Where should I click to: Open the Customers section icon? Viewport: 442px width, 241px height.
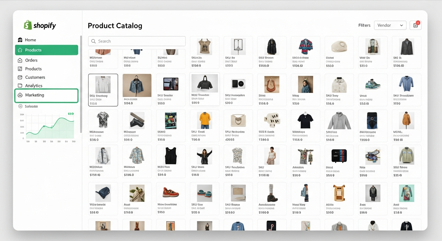click(x=20, y=77)
